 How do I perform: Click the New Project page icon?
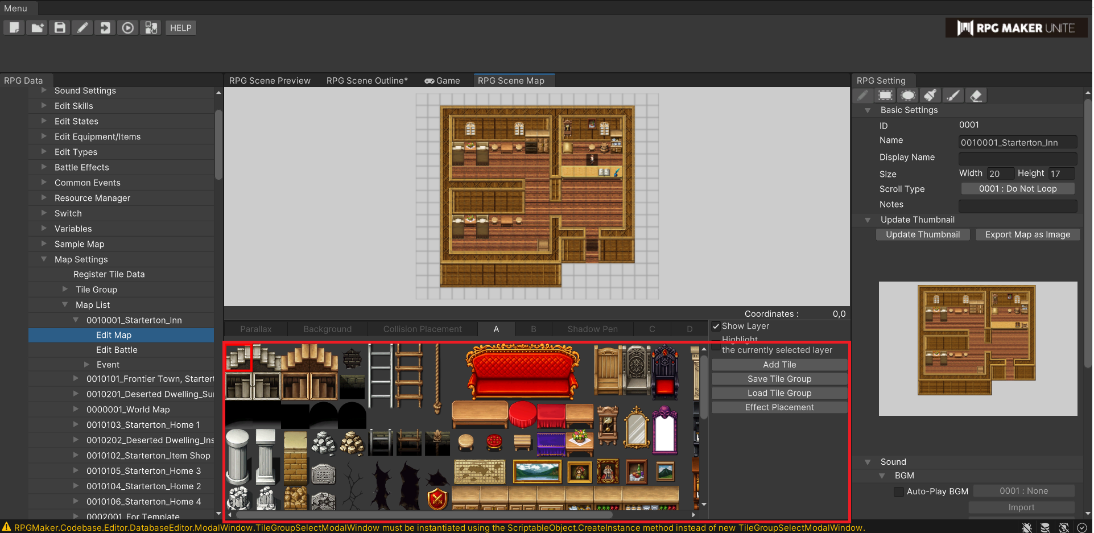point(14,28)
